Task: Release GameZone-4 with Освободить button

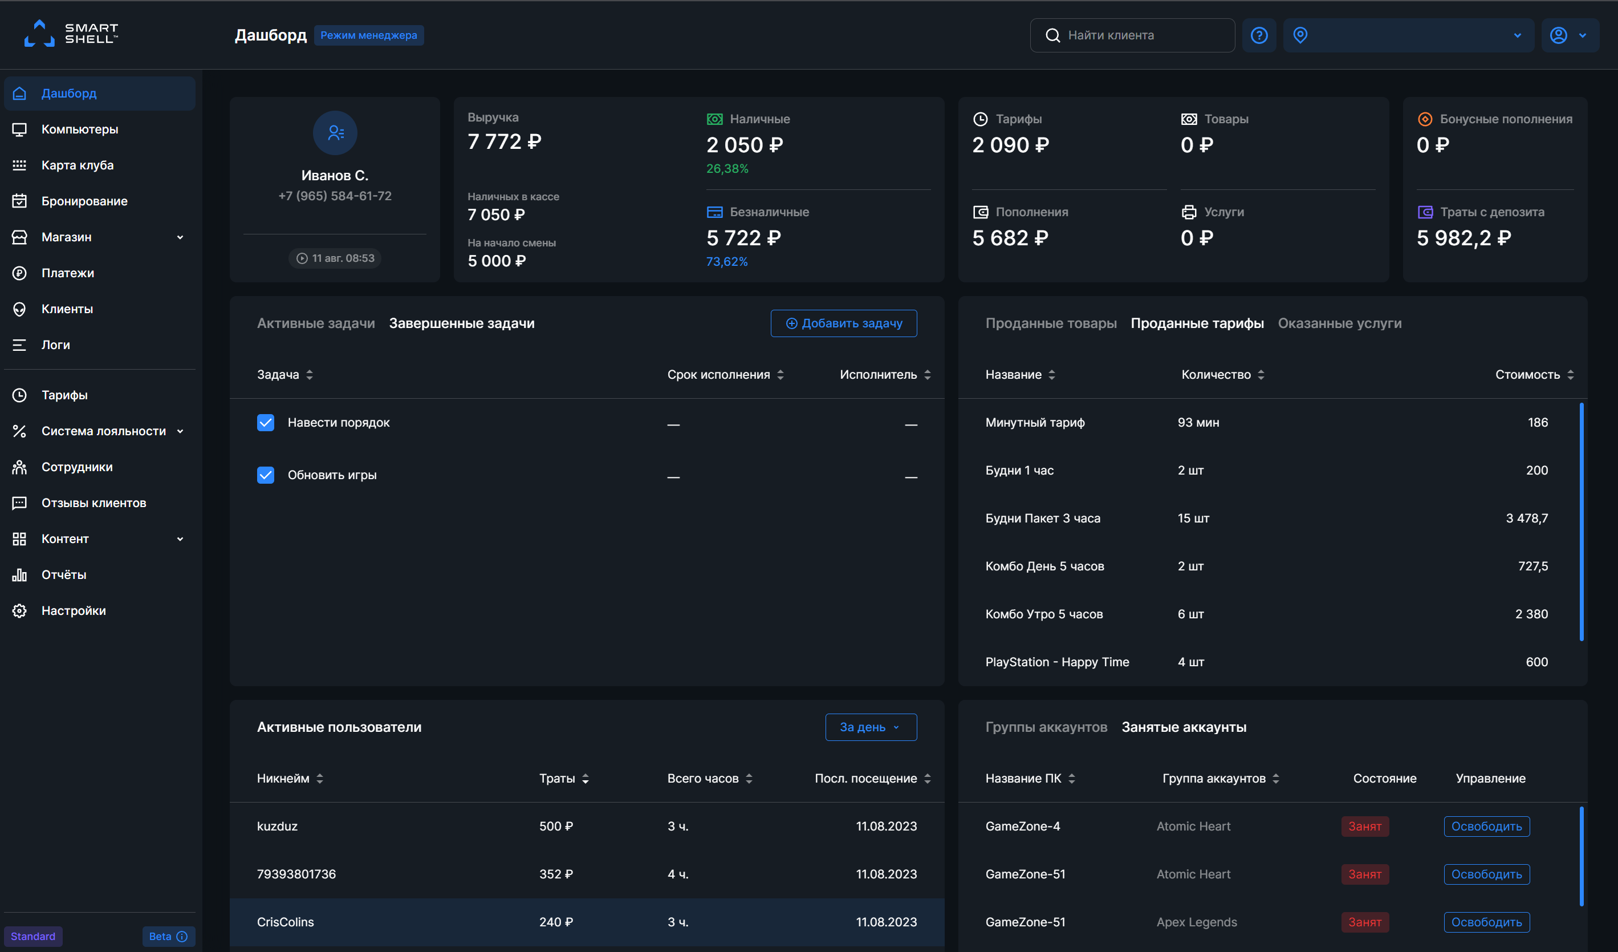Action: (1486, 826)
